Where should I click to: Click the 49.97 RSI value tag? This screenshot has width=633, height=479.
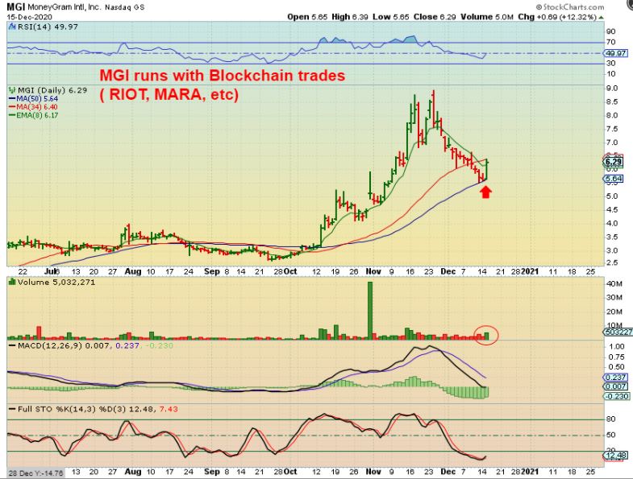pos(615,53)
